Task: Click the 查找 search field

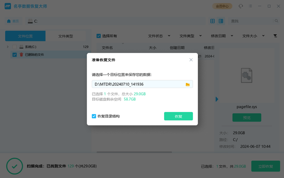Action: pos(251,21)
